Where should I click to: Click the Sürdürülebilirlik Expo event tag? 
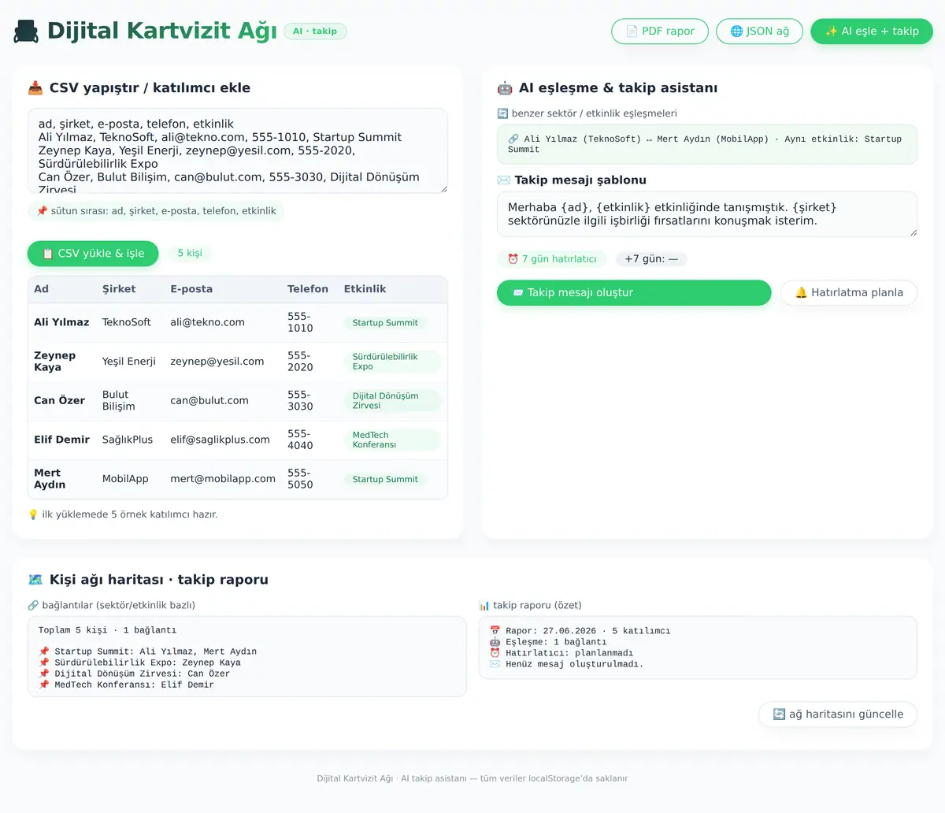pos(391,362)
